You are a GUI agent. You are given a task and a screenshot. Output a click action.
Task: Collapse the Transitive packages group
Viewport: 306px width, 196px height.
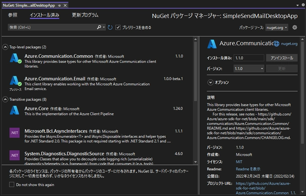(x=5, y=99)
